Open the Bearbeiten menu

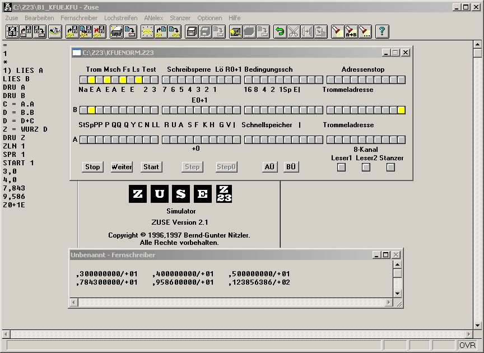pyautogui.click(x=39, y=18)
